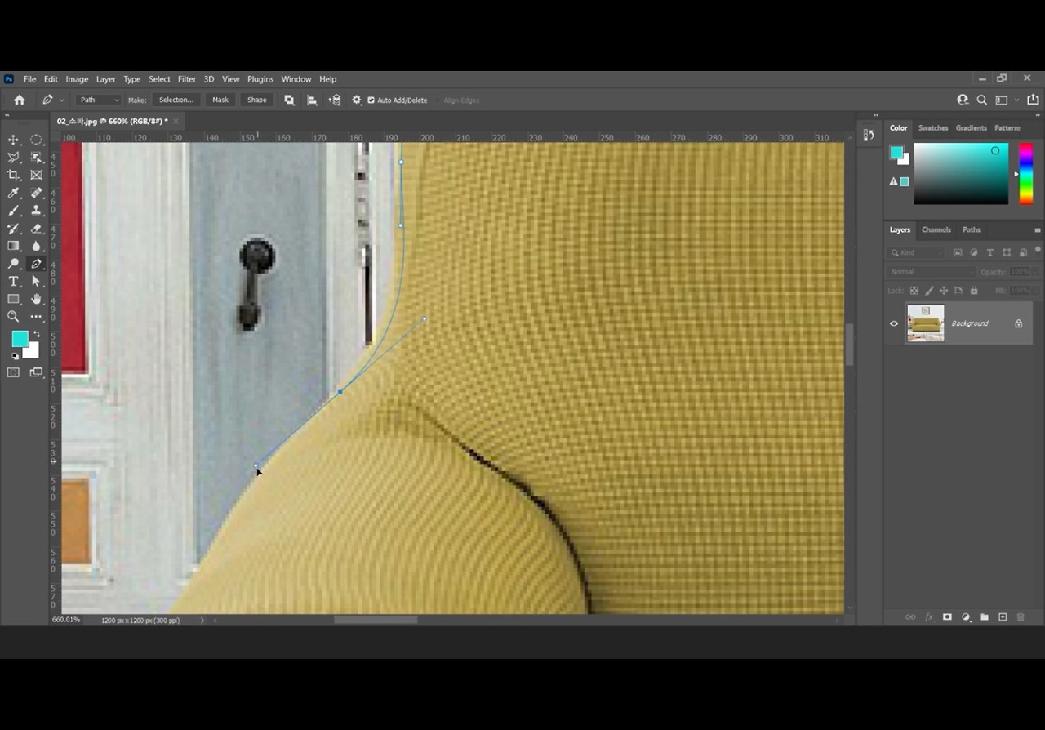Pick a color in the Color field
This screenshot has width=1045, height=730.
pos(961,173)
